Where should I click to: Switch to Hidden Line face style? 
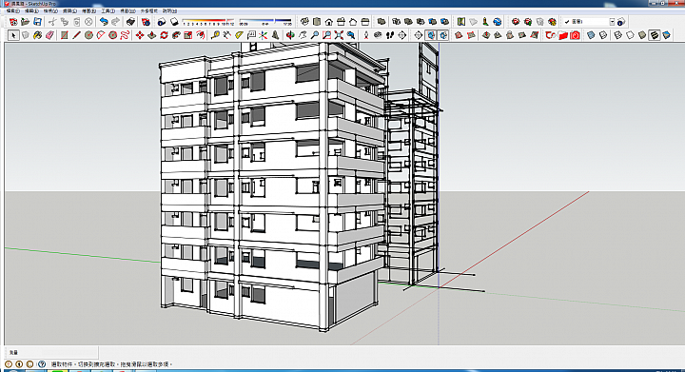[630, 35]
